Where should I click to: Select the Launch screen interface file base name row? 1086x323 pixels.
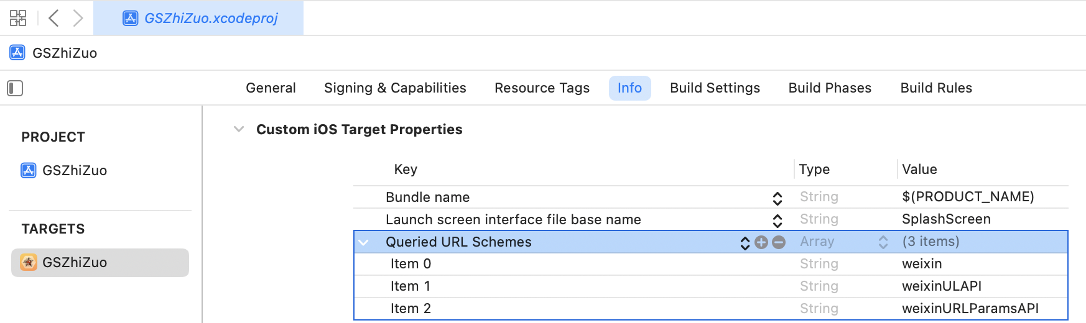(x=711, y=219)
